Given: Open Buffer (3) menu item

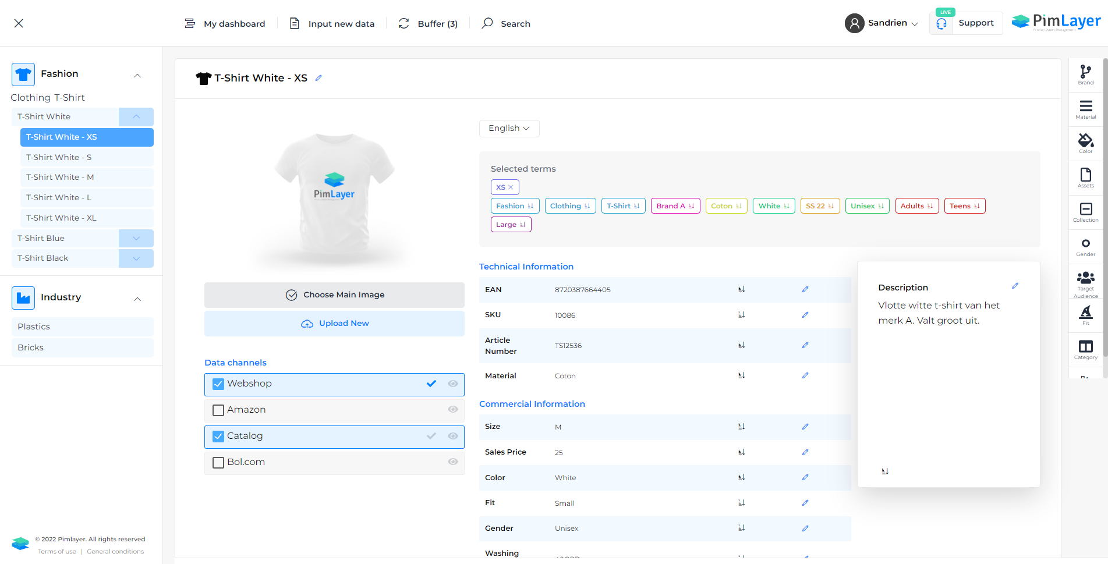Looking at the screenshot, I should click(428, 24).
